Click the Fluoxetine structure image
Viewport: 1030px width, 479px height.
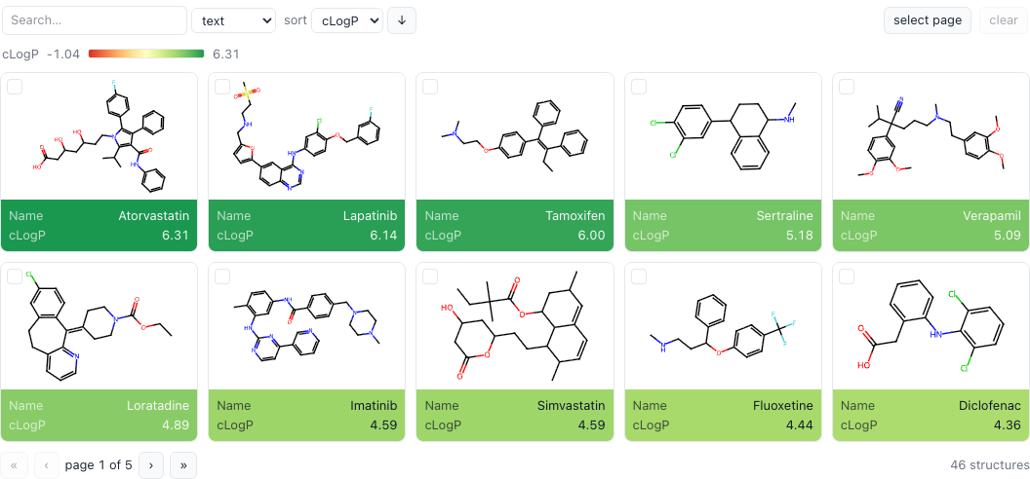[723, 326]
